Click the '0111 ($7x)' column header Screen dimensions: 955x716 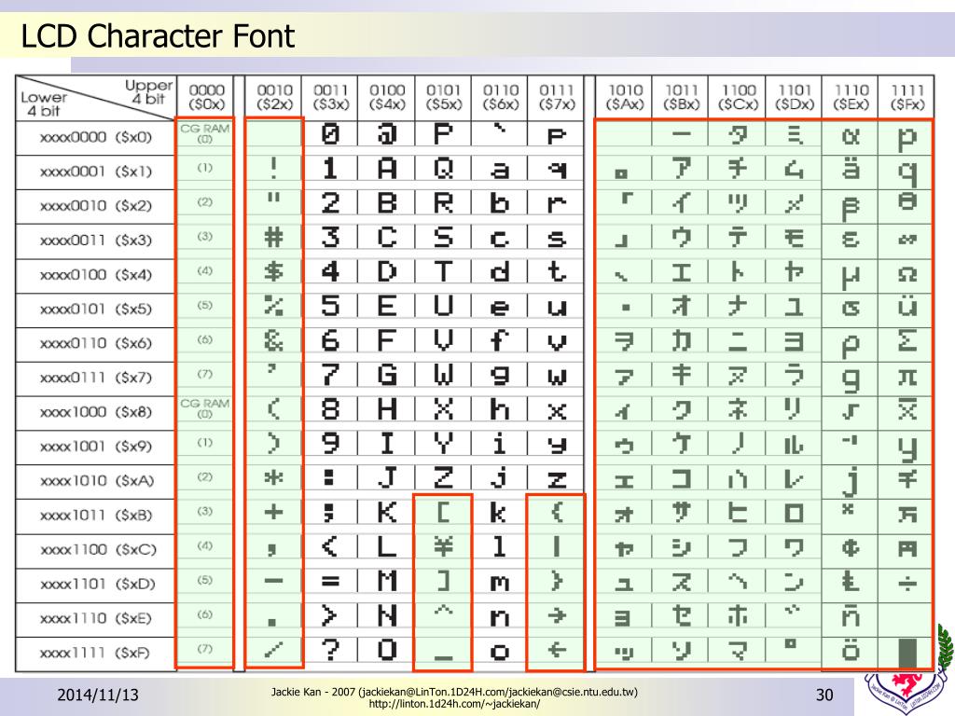click(557, 97)
